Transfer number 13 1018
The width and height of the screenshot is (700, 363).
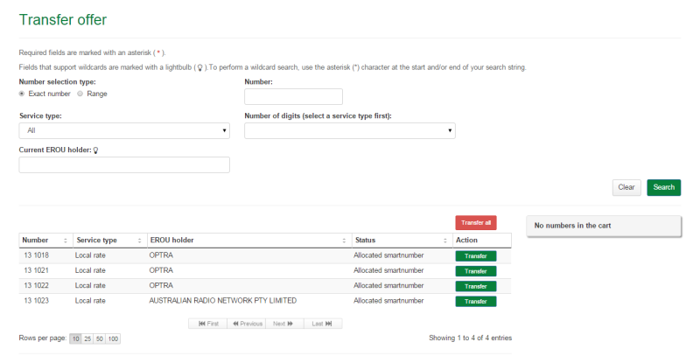pos(475,256)
